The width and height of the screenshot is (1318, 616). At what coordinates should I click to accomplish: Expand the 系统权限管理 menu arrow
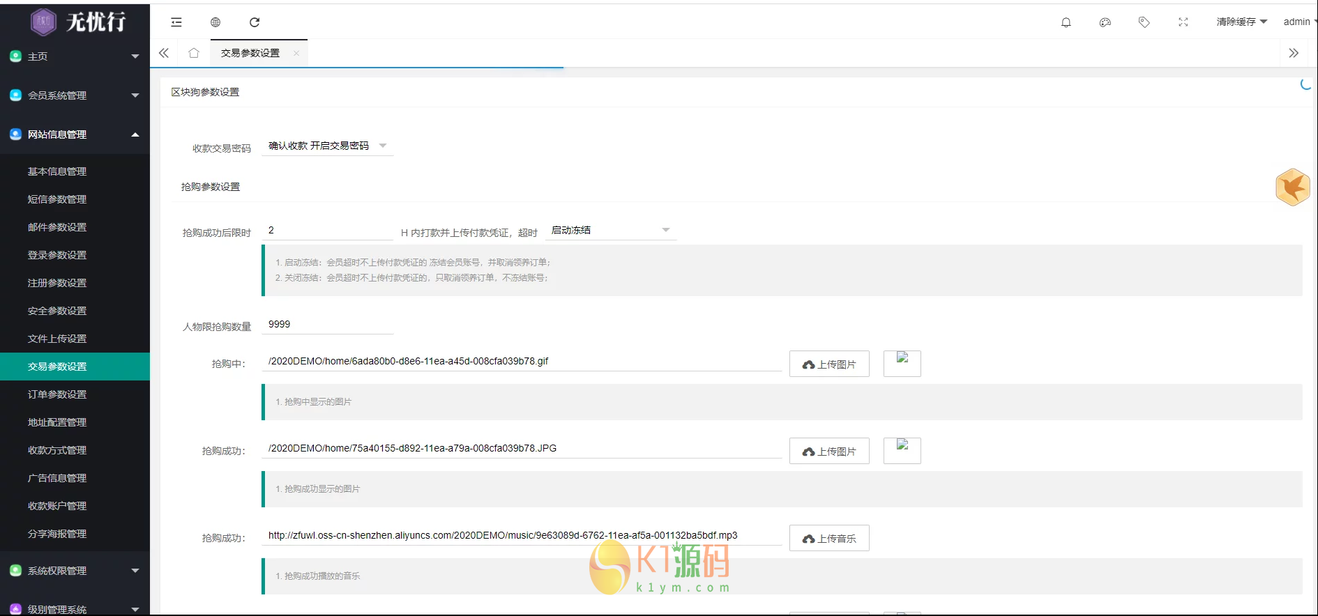click(x=135, y=571)
